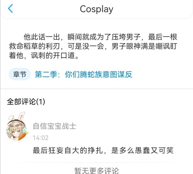The width and height of the screenshot is (193, 174).
Task: Tap the Cosplay page title
Action: coord(96,9)
